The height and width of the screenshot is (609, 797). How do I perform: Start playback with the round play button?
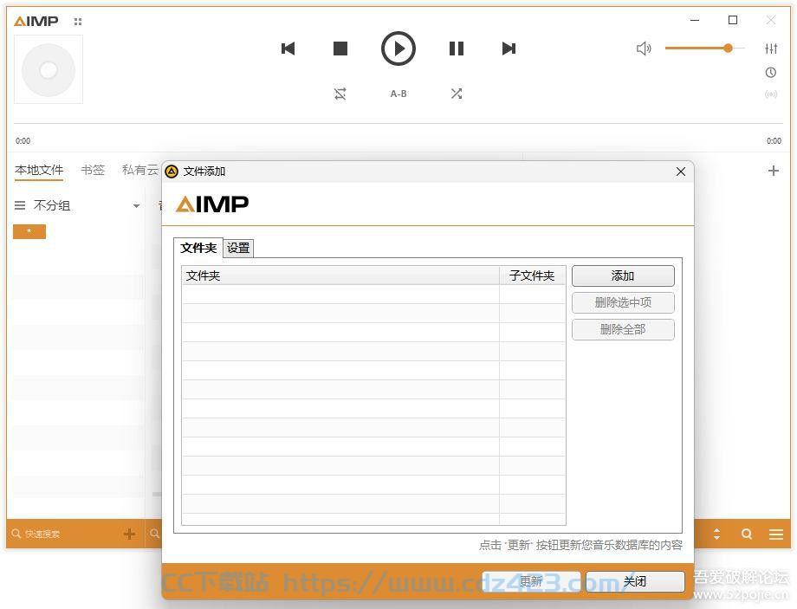[398, 49]
